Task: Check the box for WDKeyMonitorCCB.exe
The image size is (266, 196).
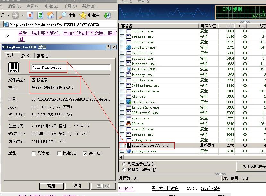Action: 122,145
